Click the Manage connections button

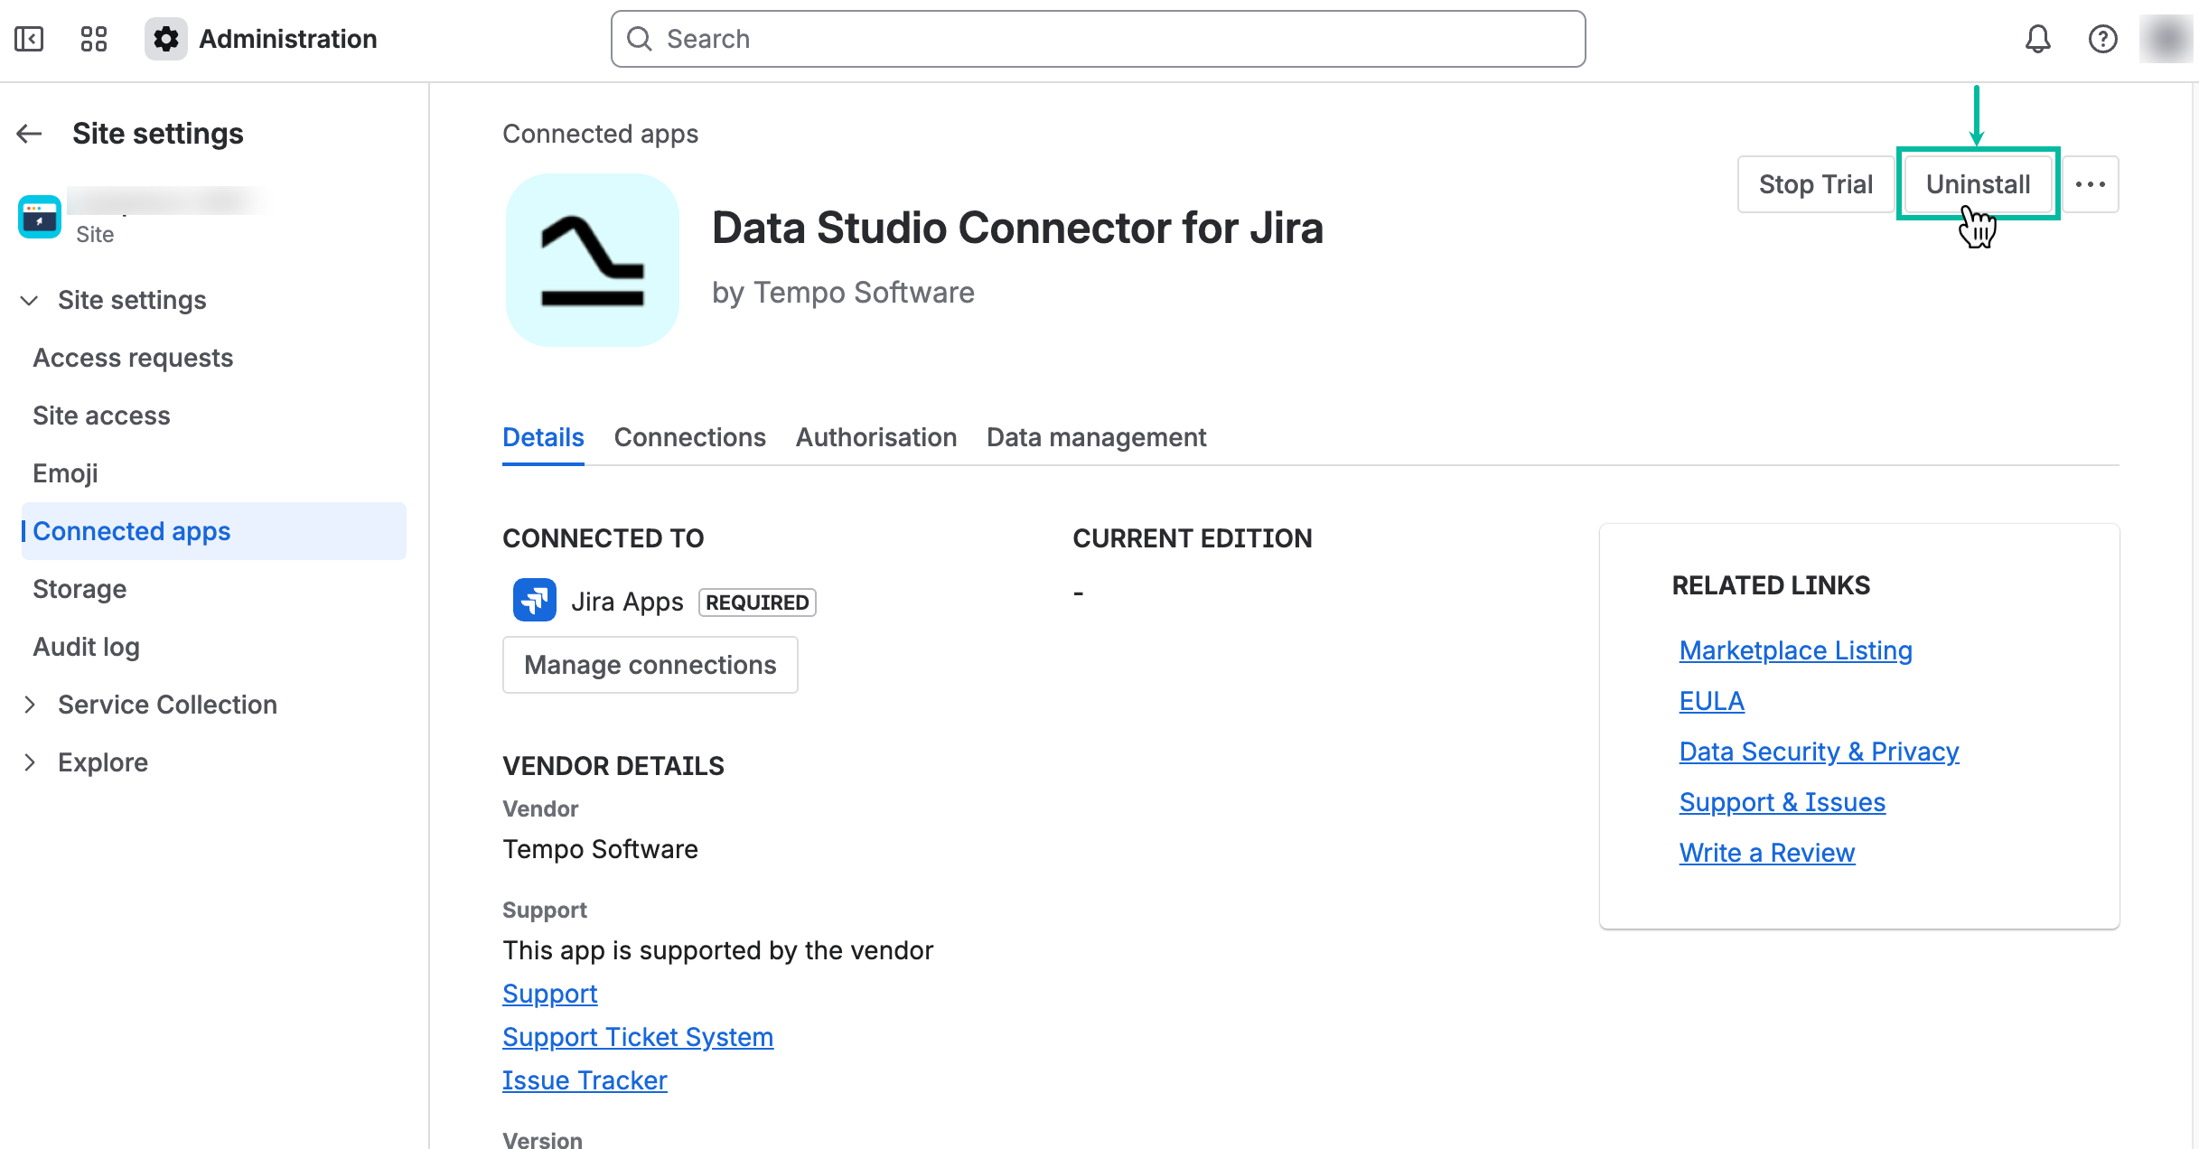pyautogui.click(x=650, y=665)
